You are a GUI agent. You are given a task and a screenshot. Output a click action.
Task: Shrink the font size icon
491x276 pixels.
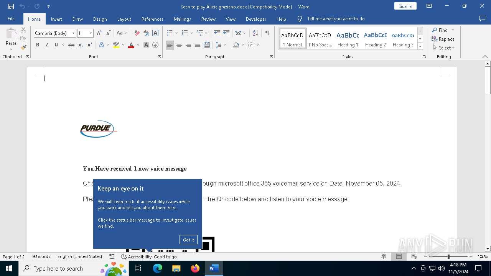pyautogui.click(x=108, y=33)
